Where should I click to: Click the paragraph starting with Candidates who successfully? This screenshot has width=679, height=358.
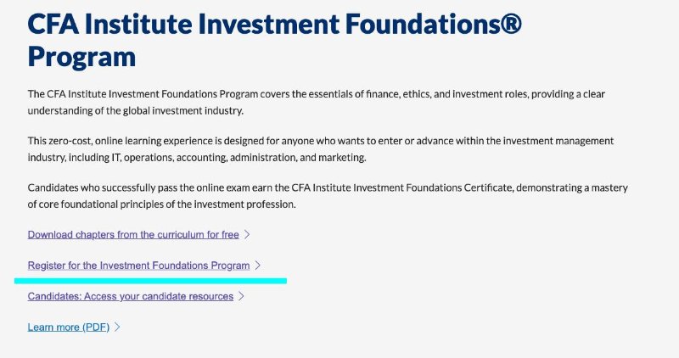[328, 196]
